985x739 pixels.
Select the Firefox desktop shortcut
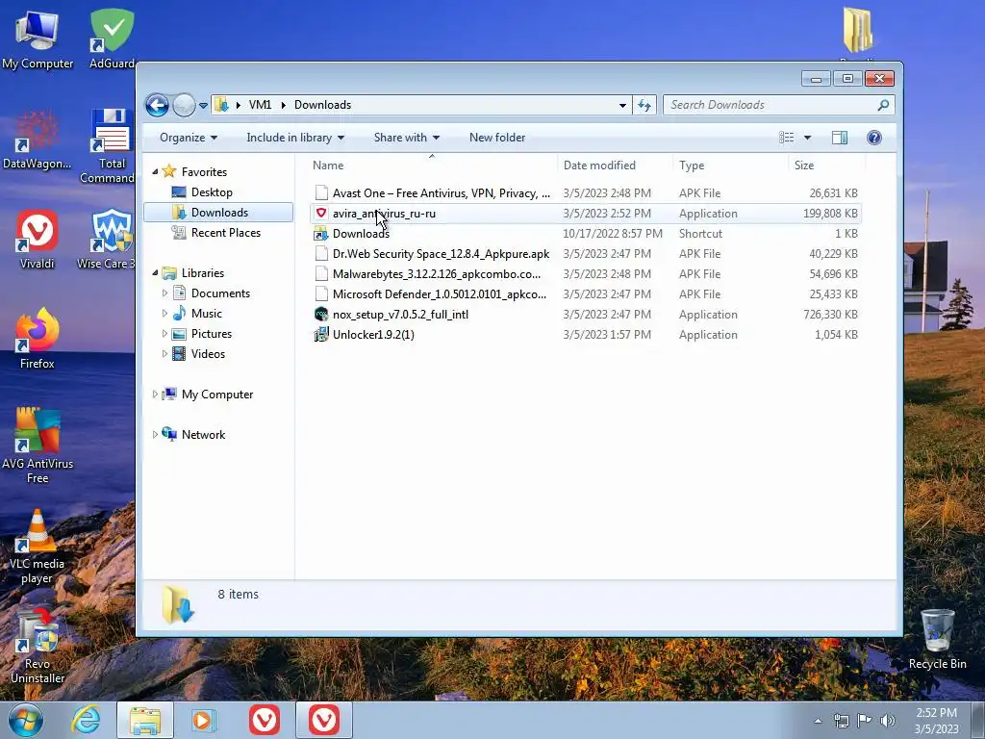click(38, 338)
